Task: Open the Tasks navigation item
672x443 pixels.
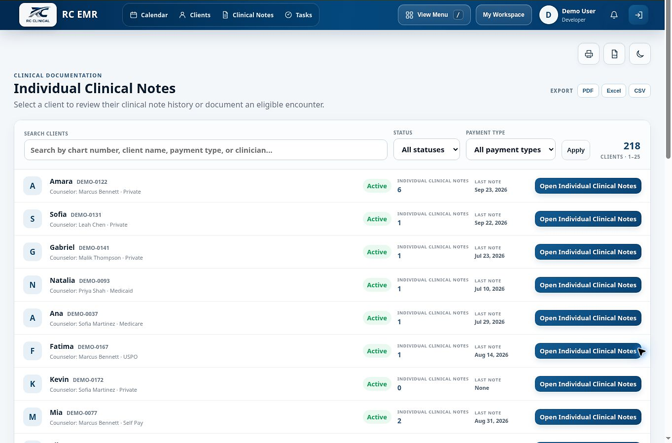Action: point(299,15)
